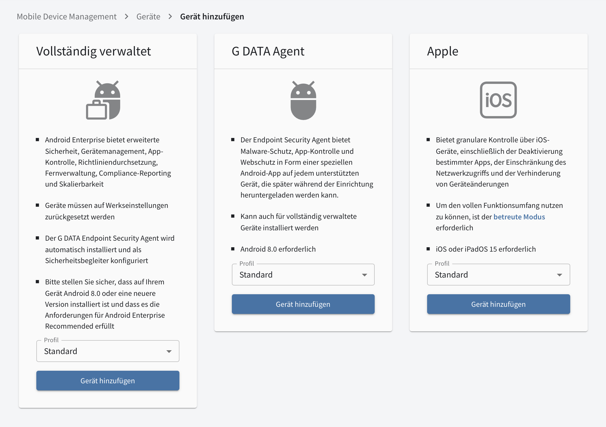Image resolution: width=606 pixels, height=427 pixels.
Task: Click the iOS logo icon
Action: point(498,100)
